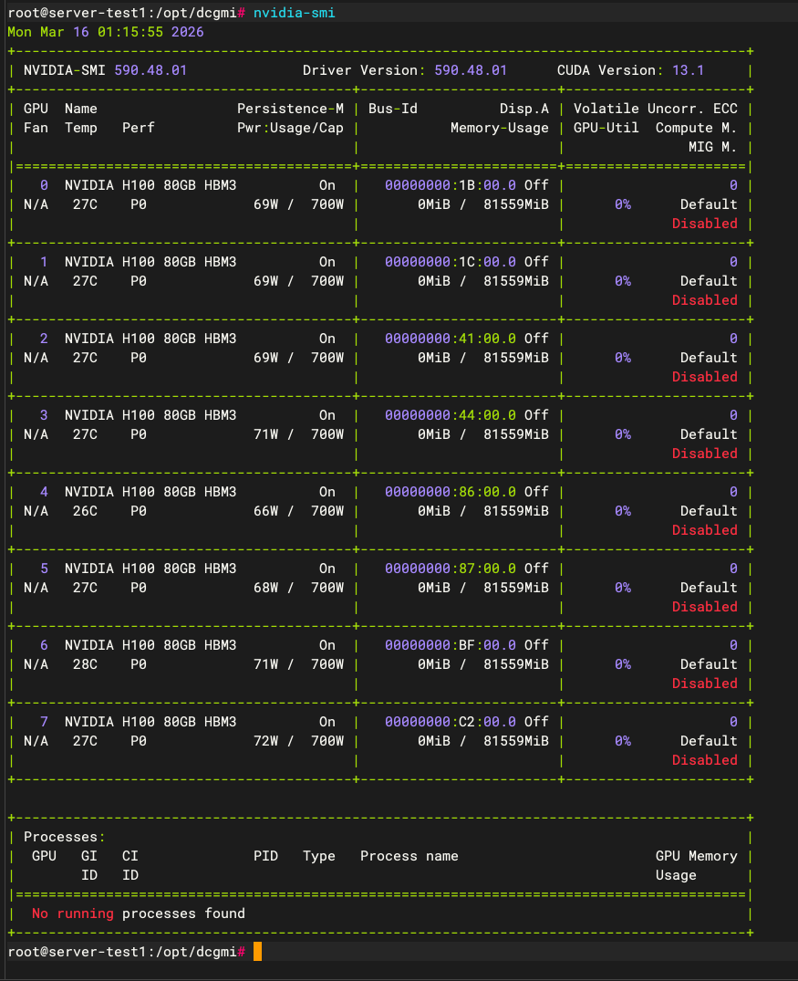The image size is (798, 981).
Task: Click the Persistence-M column header
Action: (x=290, y=109)
